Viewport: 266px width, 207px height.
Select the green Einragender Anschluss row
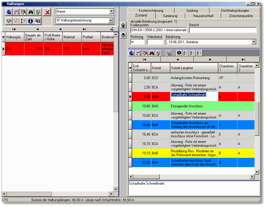tap(194, 106)
